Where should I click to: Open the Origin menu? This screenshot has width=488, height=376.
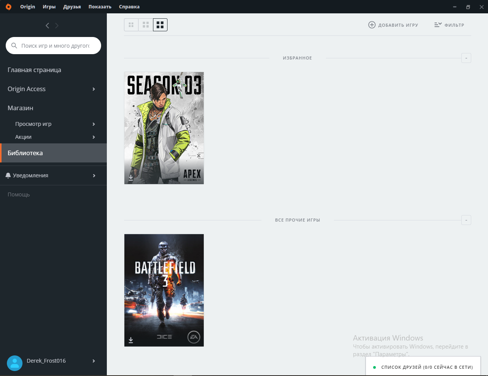pos(27,7)
